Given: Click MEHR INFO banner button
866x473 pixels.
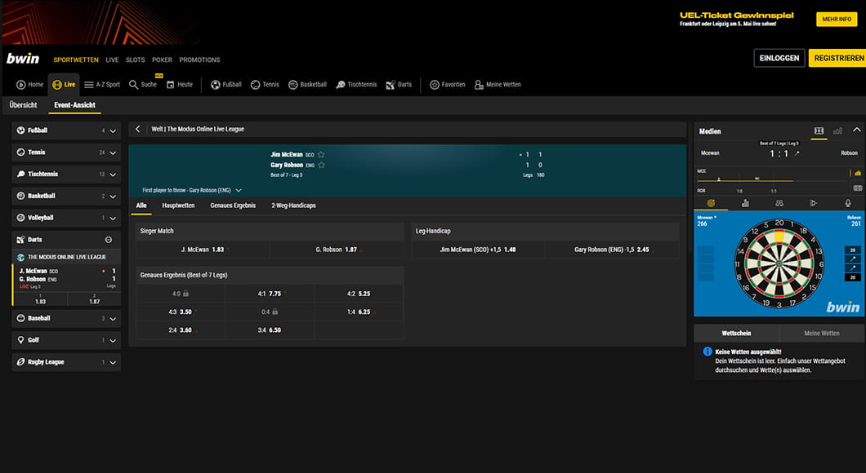Looking at the screenshot, I should point(837,19).
